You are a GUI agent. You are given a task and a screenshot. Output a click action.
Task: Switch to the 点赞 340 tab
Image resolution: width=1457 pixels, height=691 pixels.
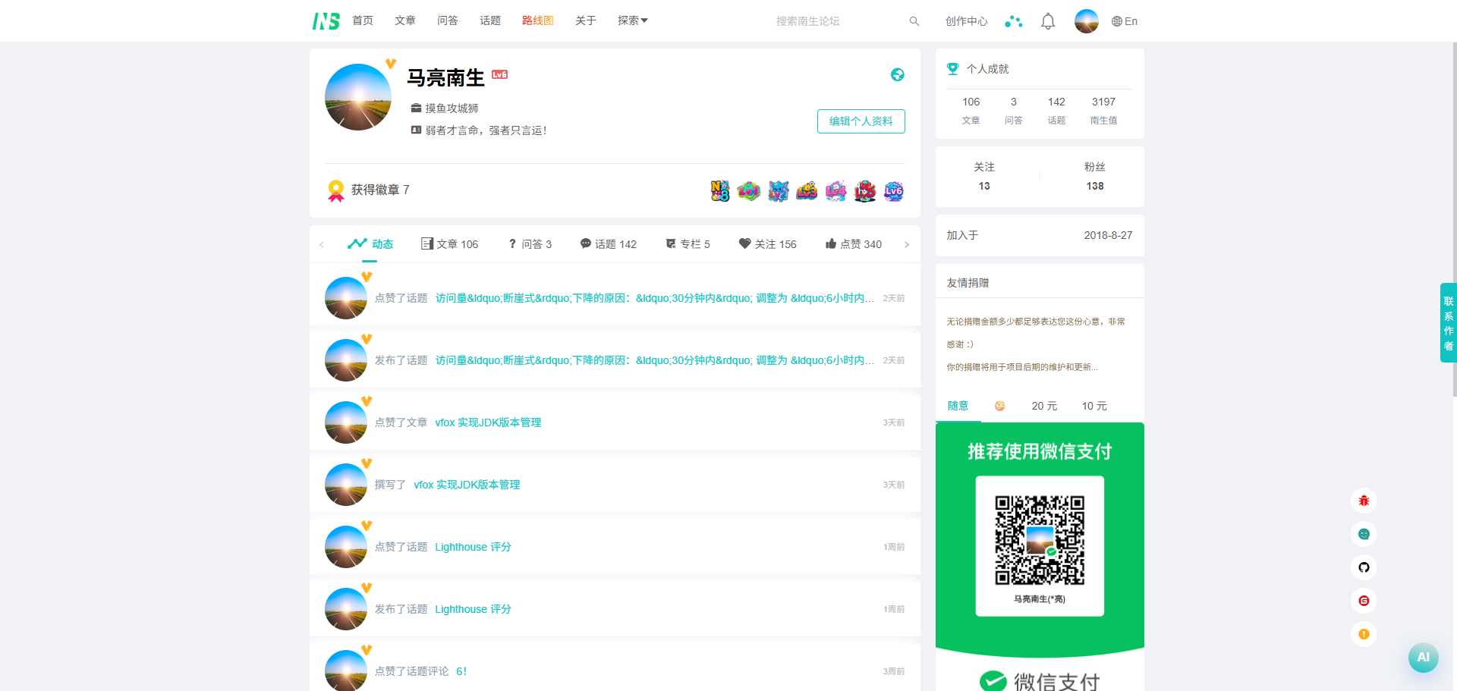pyautogui.click(x=854, y=244)
